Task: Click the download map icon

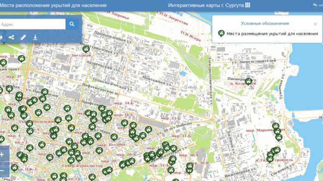Action: pos(35,37)
